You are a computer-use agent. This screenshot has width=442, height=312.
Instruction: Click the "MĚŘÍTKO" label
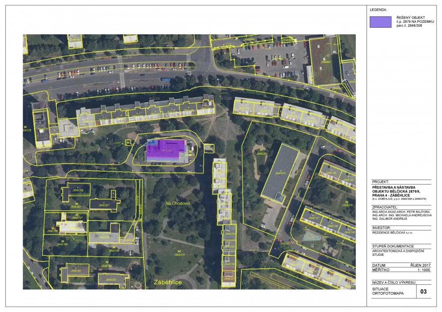pos(380,270)
